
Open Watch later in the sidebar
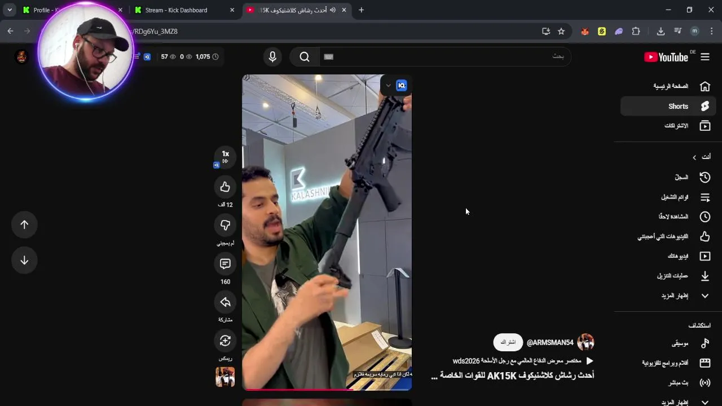coord(668,217)
